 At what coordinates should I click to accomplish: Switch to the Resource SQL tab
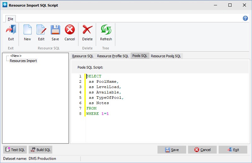[83, 56]
